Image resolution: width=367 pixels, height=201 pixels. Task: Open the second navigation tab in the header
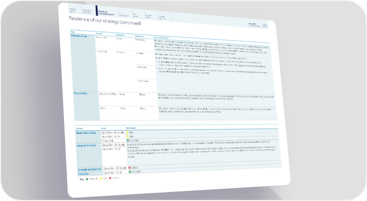pyautogui.click(x=88, y=11)
